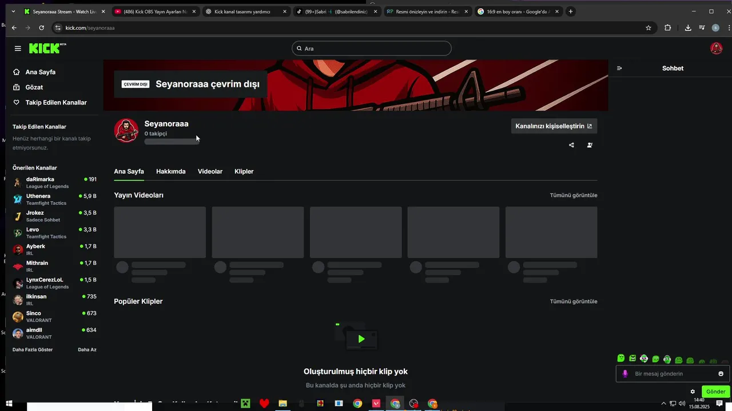732x411 pixels.
Task: Click the share icon under customize button
Action: [x=571, y=145]
